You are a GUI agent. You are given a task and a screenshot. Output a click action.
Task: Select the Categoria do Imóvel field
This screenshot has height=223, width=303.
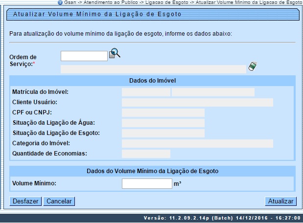(197, 143)
